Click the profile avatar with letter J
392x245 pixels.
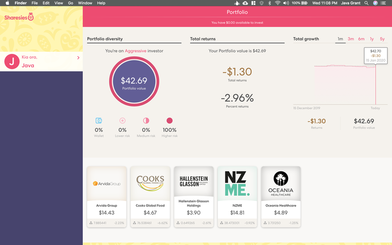click(11, 62)
